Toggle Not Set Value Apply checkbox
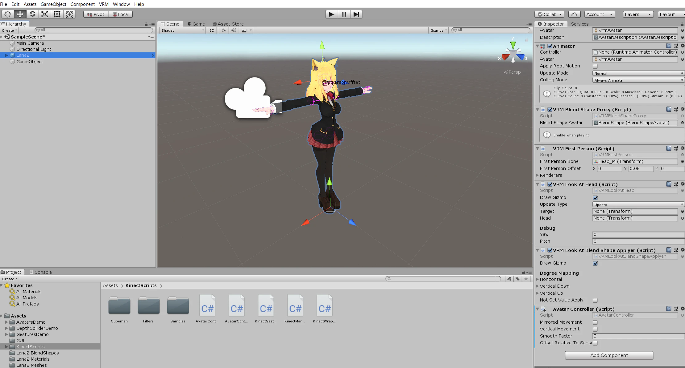The width and height of the screenshot is (685, 368). (x=595, y=300)
